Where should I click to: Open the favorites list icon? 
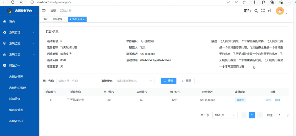tap(263, 2)
